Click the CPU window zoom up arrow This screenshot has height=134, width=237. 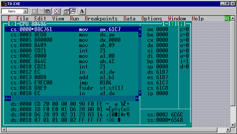pos(173,24)
